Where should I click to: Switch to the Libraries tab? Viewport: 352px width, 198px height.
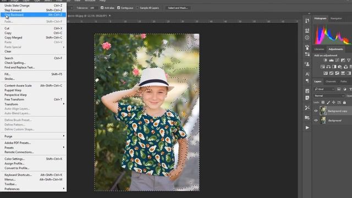pos(319,49)
